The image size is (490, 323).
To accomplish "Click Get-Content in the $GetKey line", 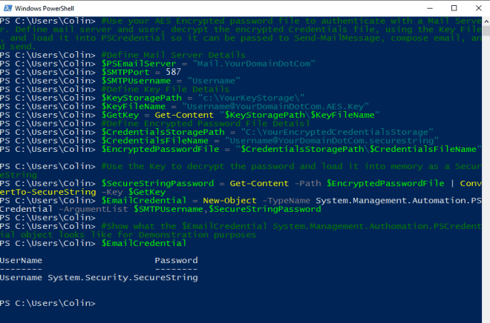I will [184, 115].
